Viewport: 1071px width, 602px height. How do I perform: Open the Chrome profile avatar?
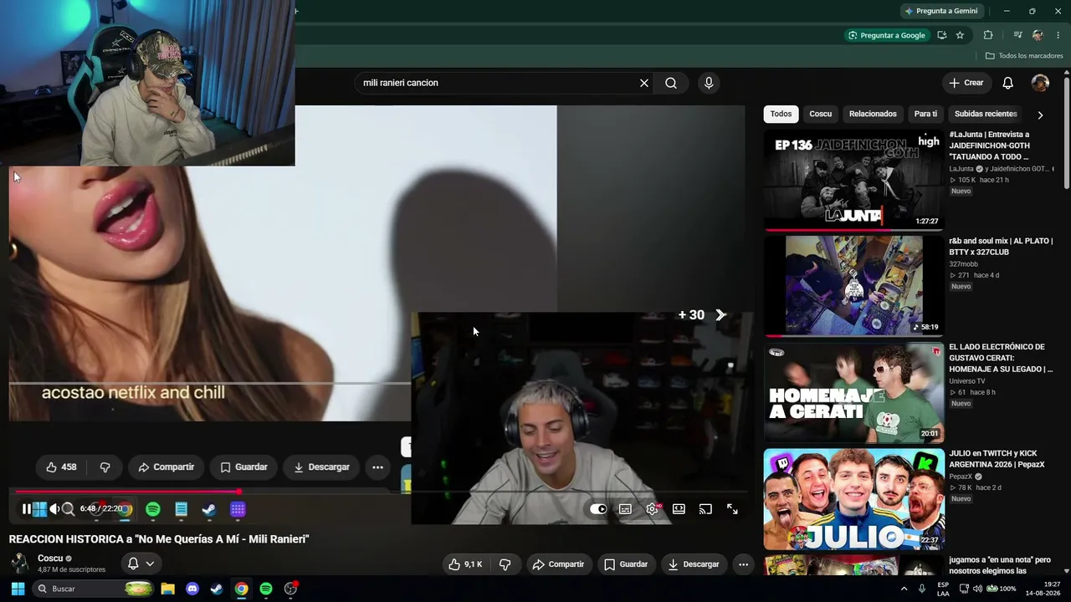point(1038,35)
